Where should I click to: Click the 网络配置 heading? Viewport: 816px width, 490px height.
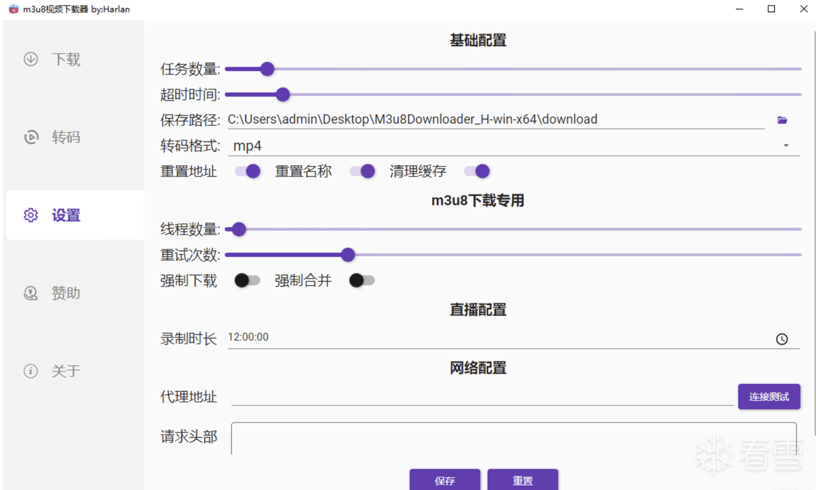pos(478,368)
